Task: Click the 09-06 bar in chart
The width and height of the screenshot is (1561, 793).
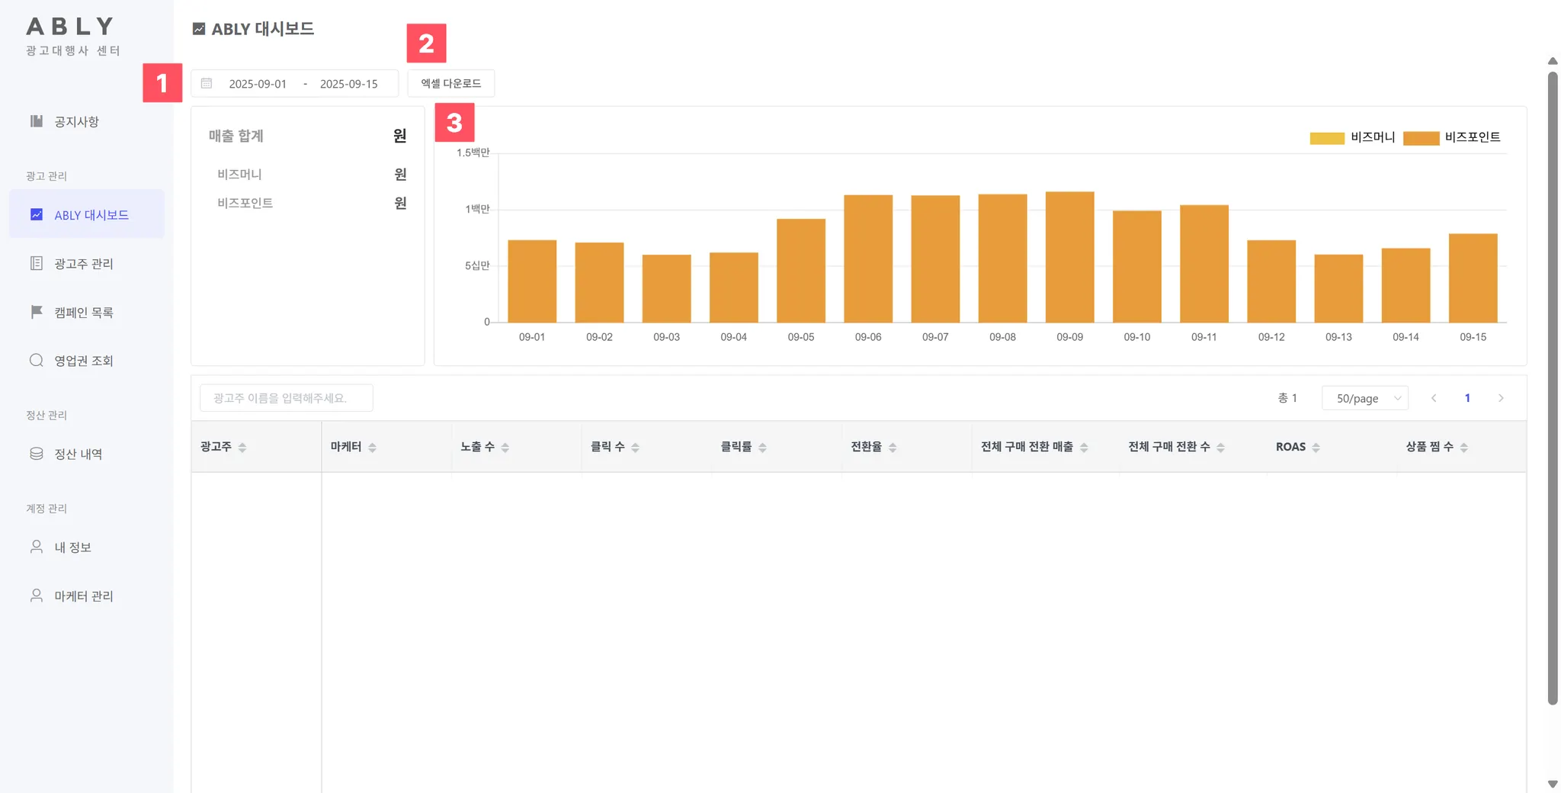Action: point(868,258)
